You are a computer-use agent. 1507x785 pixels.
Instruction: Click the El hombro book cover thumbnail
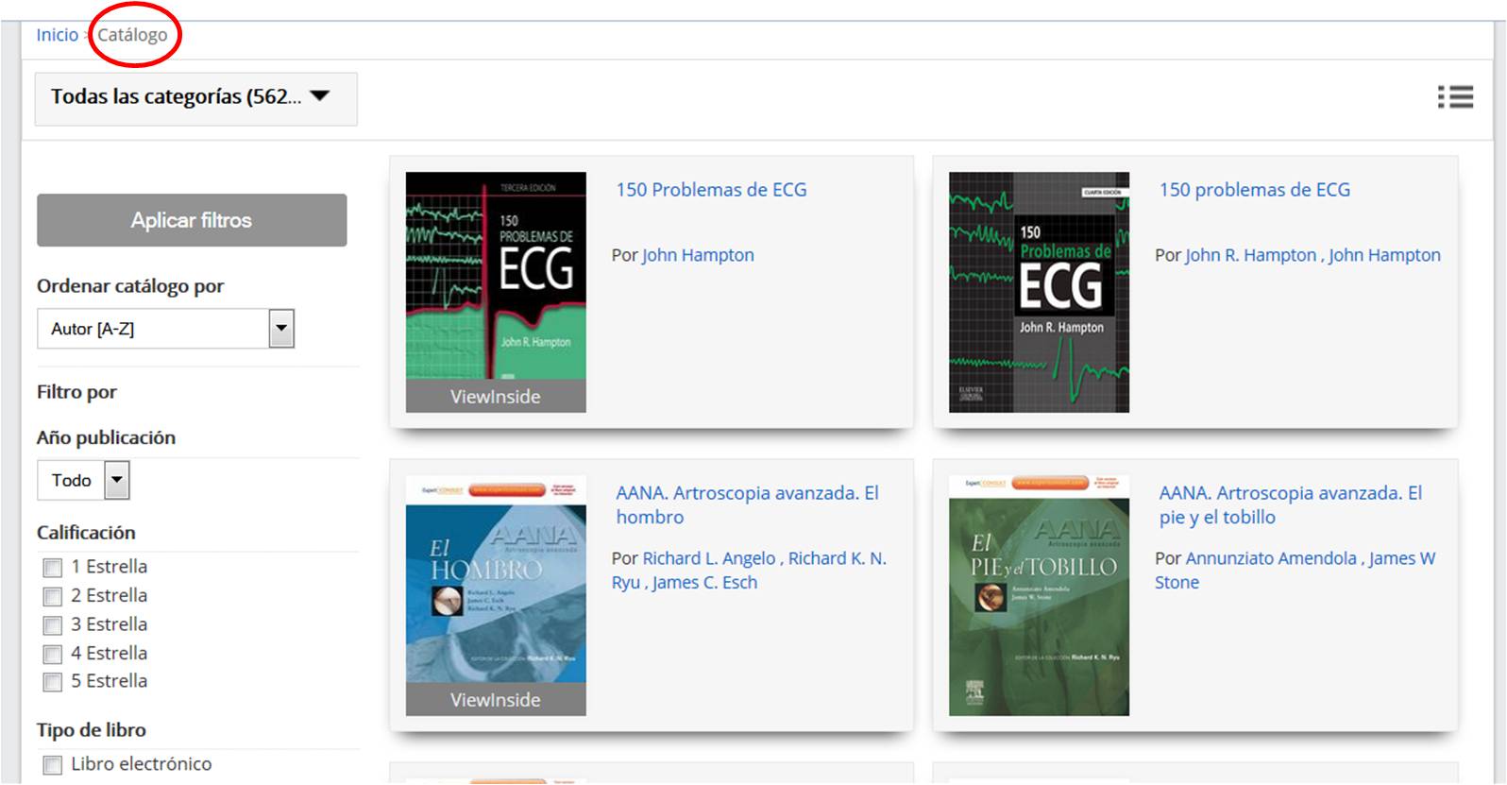pyautogui.click(x=496, y=578)
